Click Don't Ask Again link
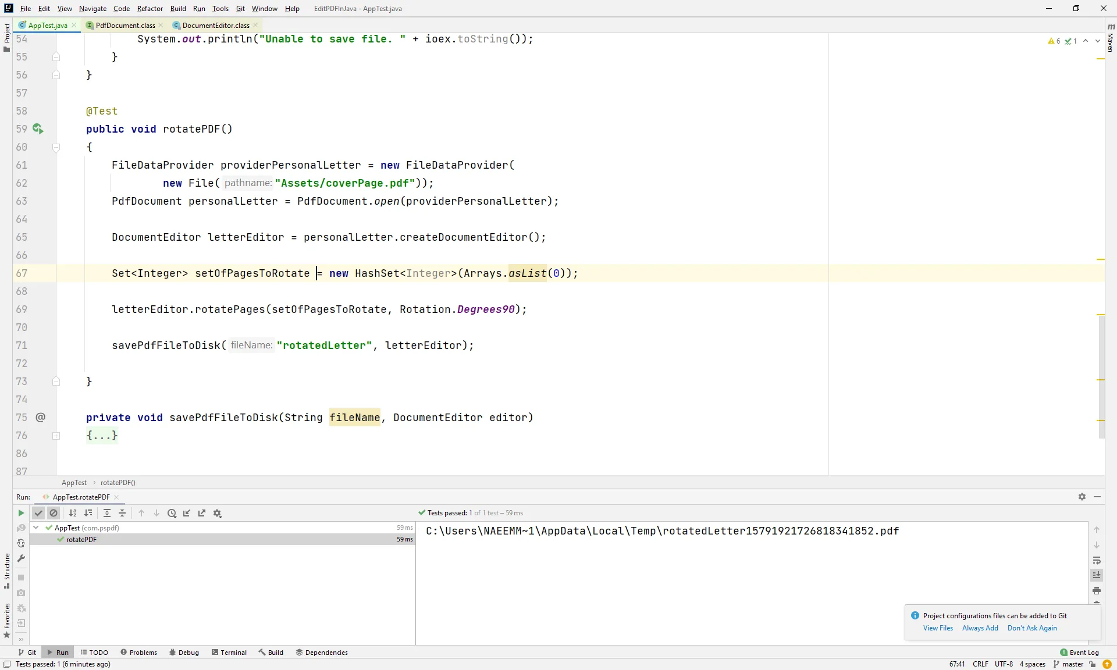Viewport: 1117px width, 670px height. tap(1032, 628)
